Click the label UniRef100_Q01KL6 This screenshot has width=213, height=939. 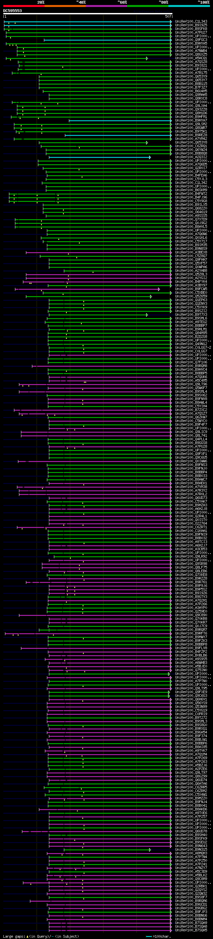[x=191, y=238]
